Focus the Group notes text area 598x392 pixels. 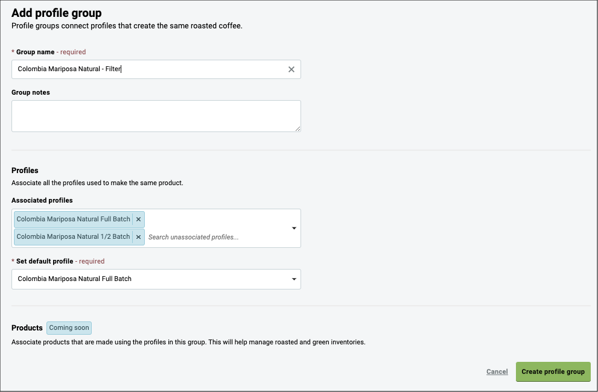(156, 116)
